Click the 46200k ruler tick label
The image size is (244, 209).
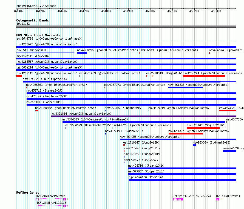coord(150,11)
